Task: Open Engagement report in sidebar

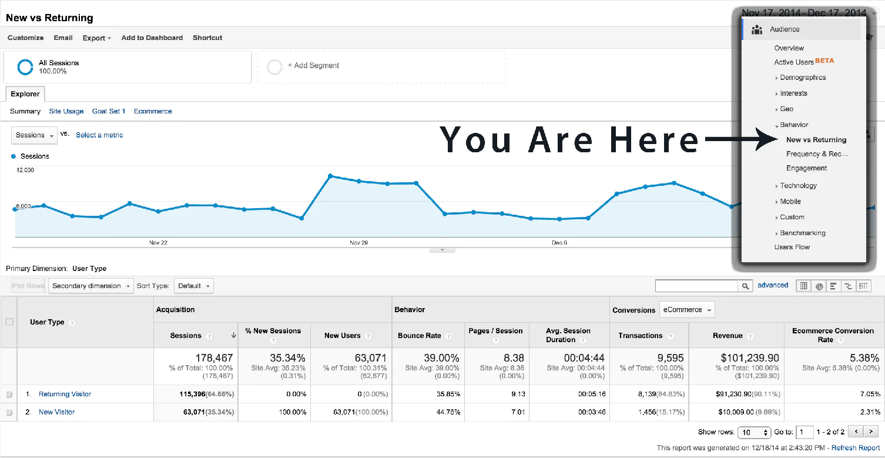Action: (807, 168)
